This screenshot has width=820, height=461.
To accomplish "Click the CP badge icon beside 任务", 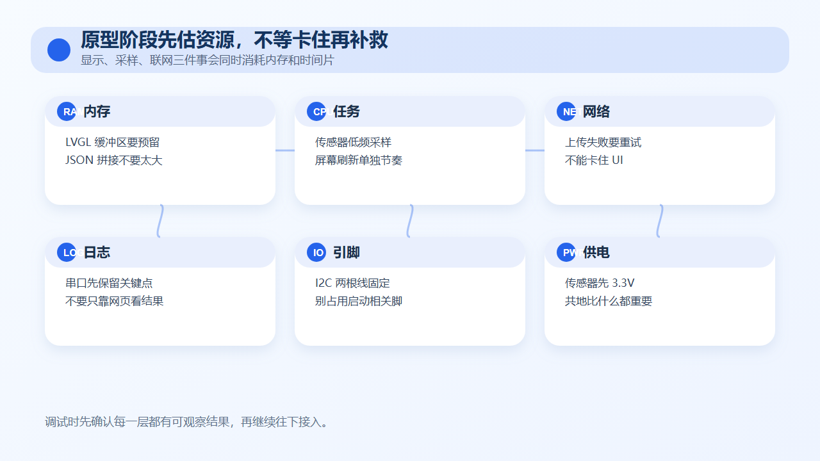I will pos(316,111).
